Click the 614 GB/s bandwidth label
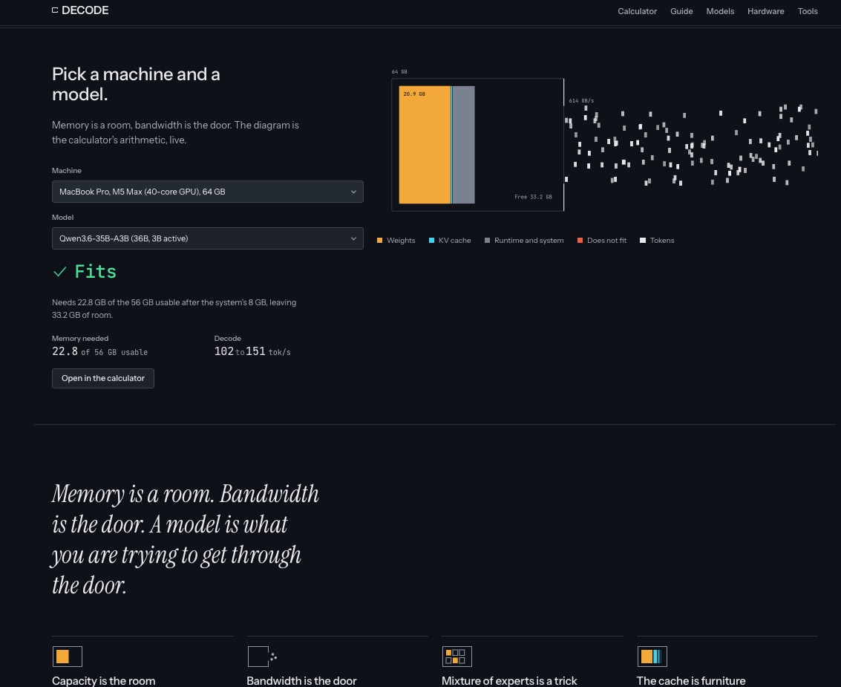Screen dimensions: 841x687 [581, 101]
